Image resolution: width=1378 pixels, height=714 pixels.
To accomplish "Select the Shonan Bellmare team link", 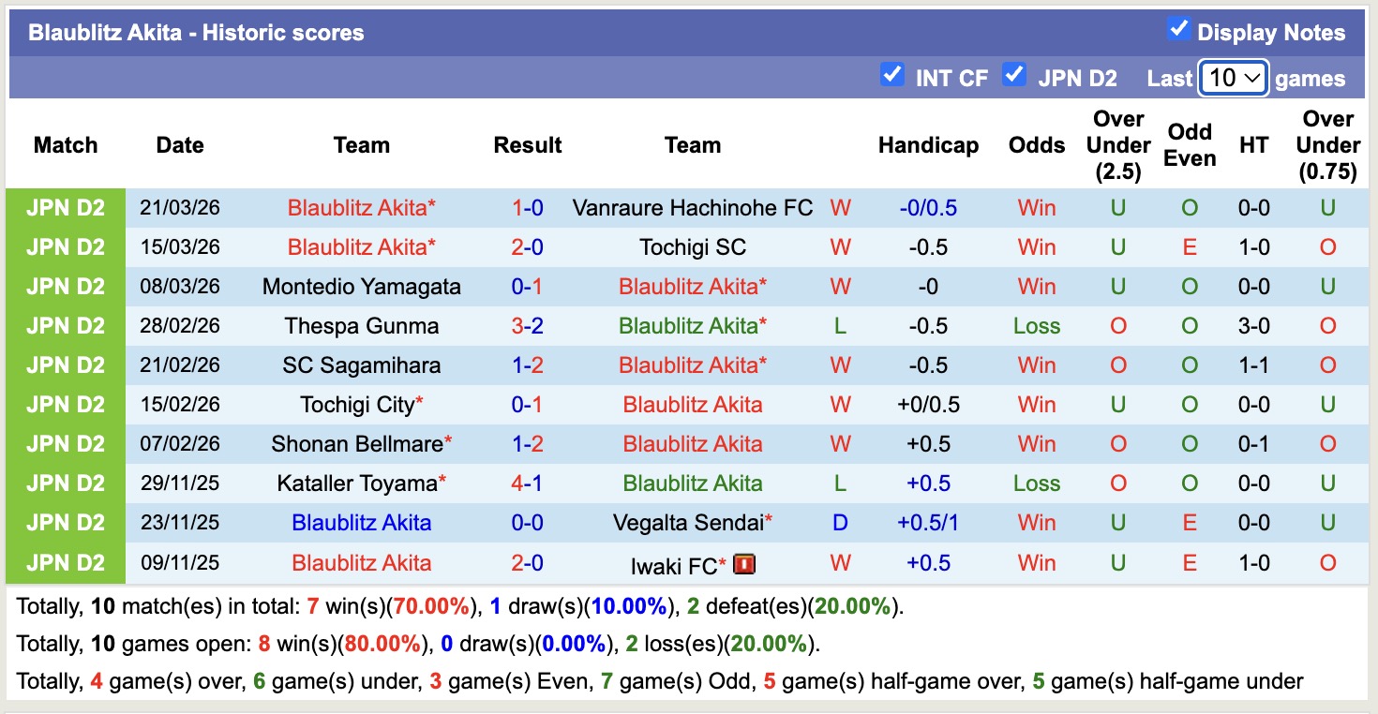I will point(356,443).
